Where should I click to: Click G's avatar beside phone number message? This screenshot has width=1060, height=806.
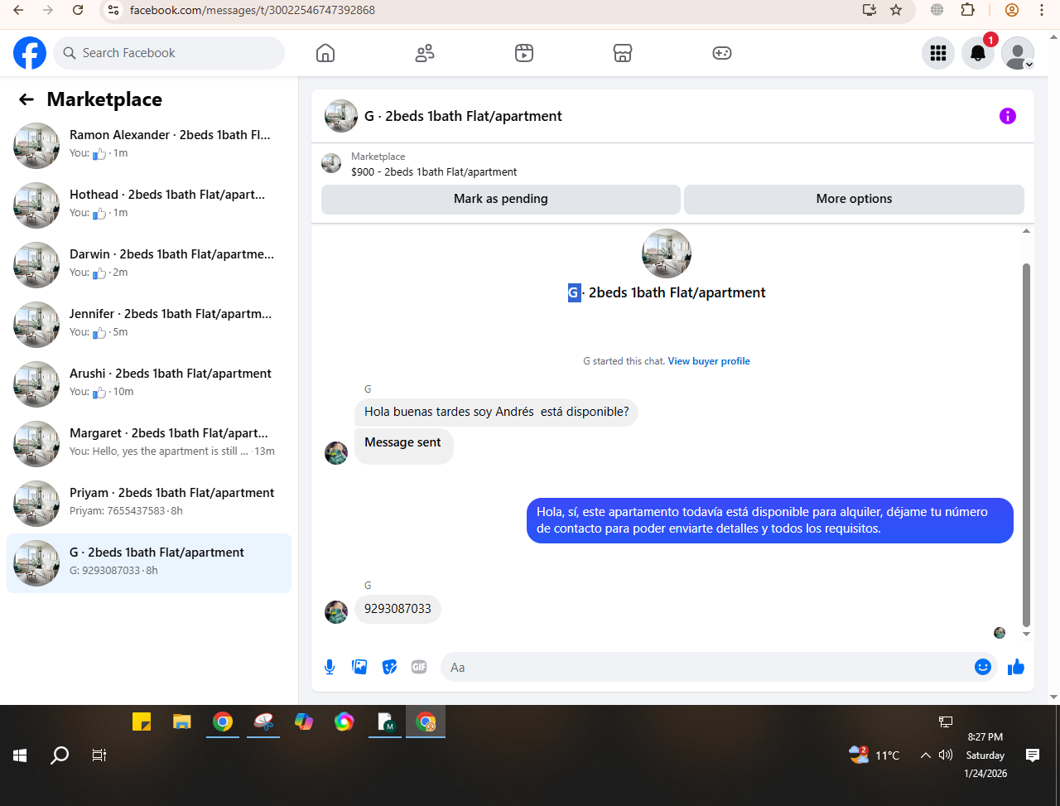coord(336,612)
